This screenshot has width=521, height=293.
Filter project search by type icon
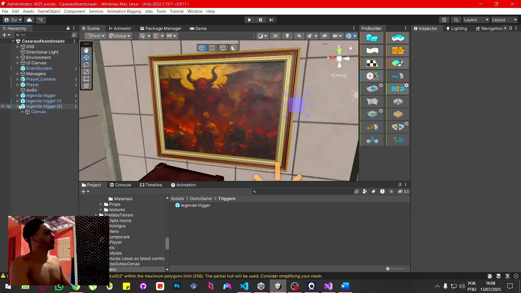365,192
